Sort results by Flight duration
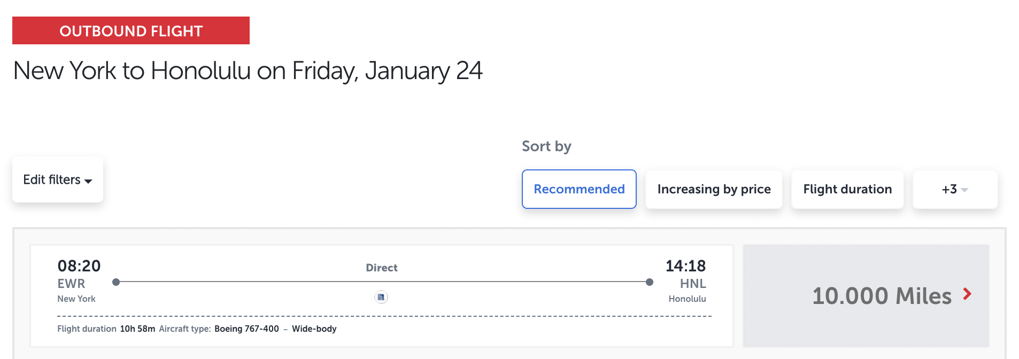Image resolution: width=1019 pixels, height=359 pixels. click(847, 189)
